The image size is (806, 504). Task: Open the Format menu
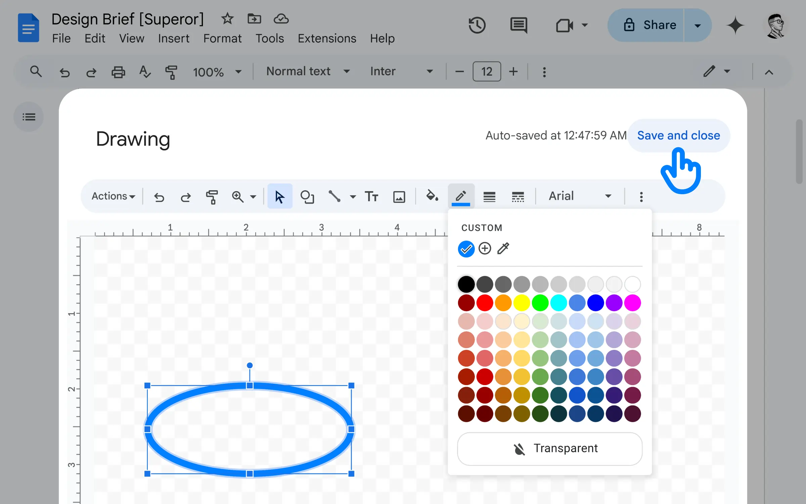pos(222,38)
